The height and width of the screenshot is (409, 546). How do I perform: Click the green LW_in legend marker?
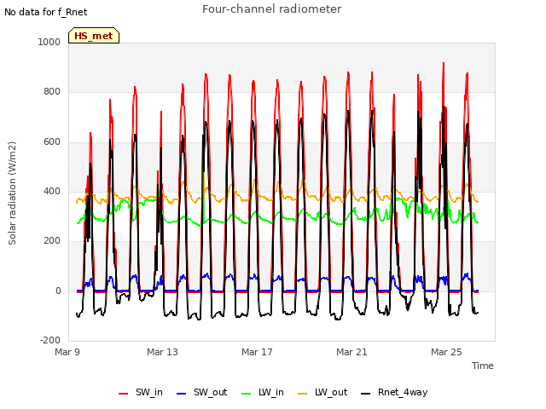(x=247, y=394)
